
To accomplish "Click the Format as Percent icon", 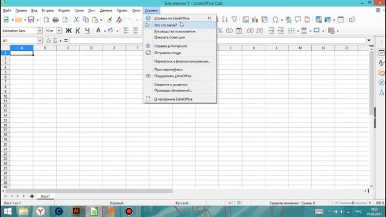I will 220,31.
